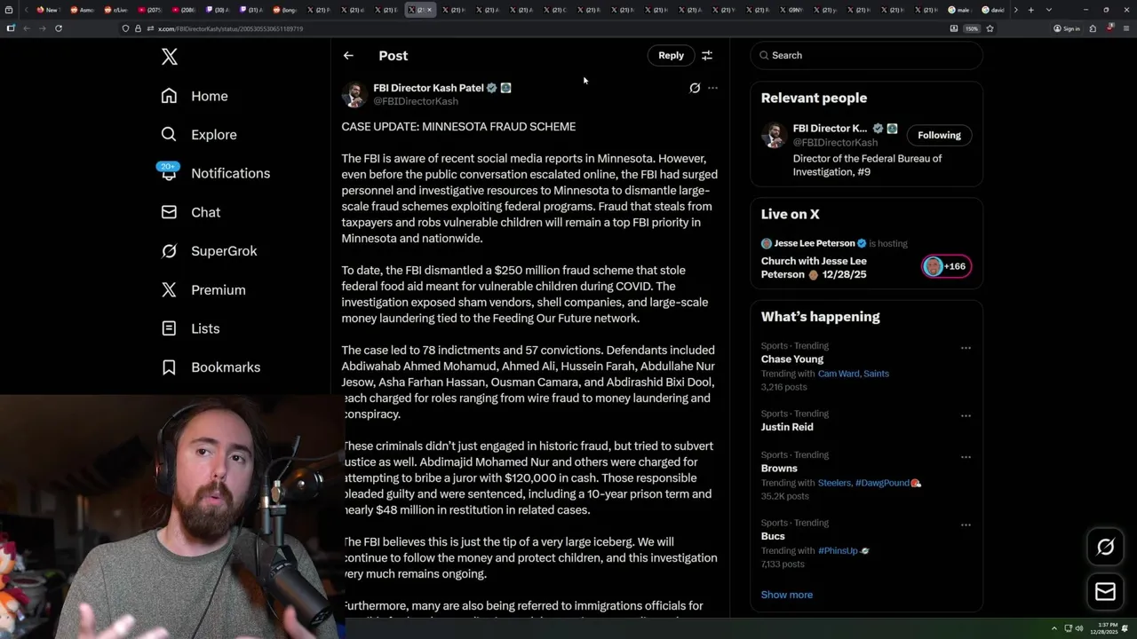This screenshot has height=639, width=1137.
Task: Open the browser extensions puzzle icon
Action: (x=1093, y=28)
